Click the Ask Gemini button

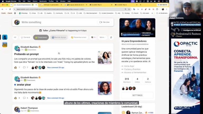click(162, 5)
